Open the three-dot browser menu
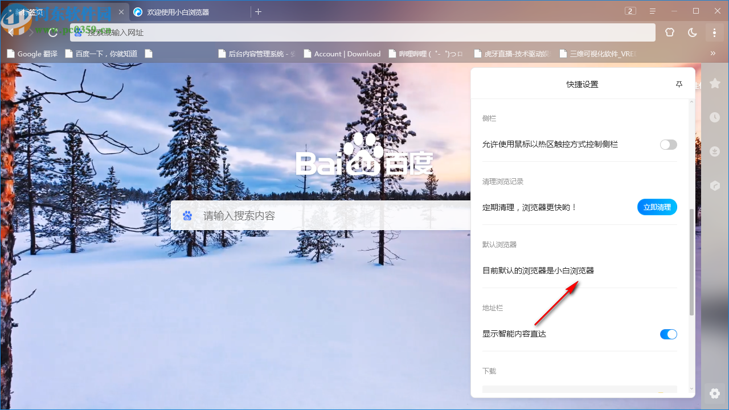This screenshot has width=729, height=410. coord(715,32)
